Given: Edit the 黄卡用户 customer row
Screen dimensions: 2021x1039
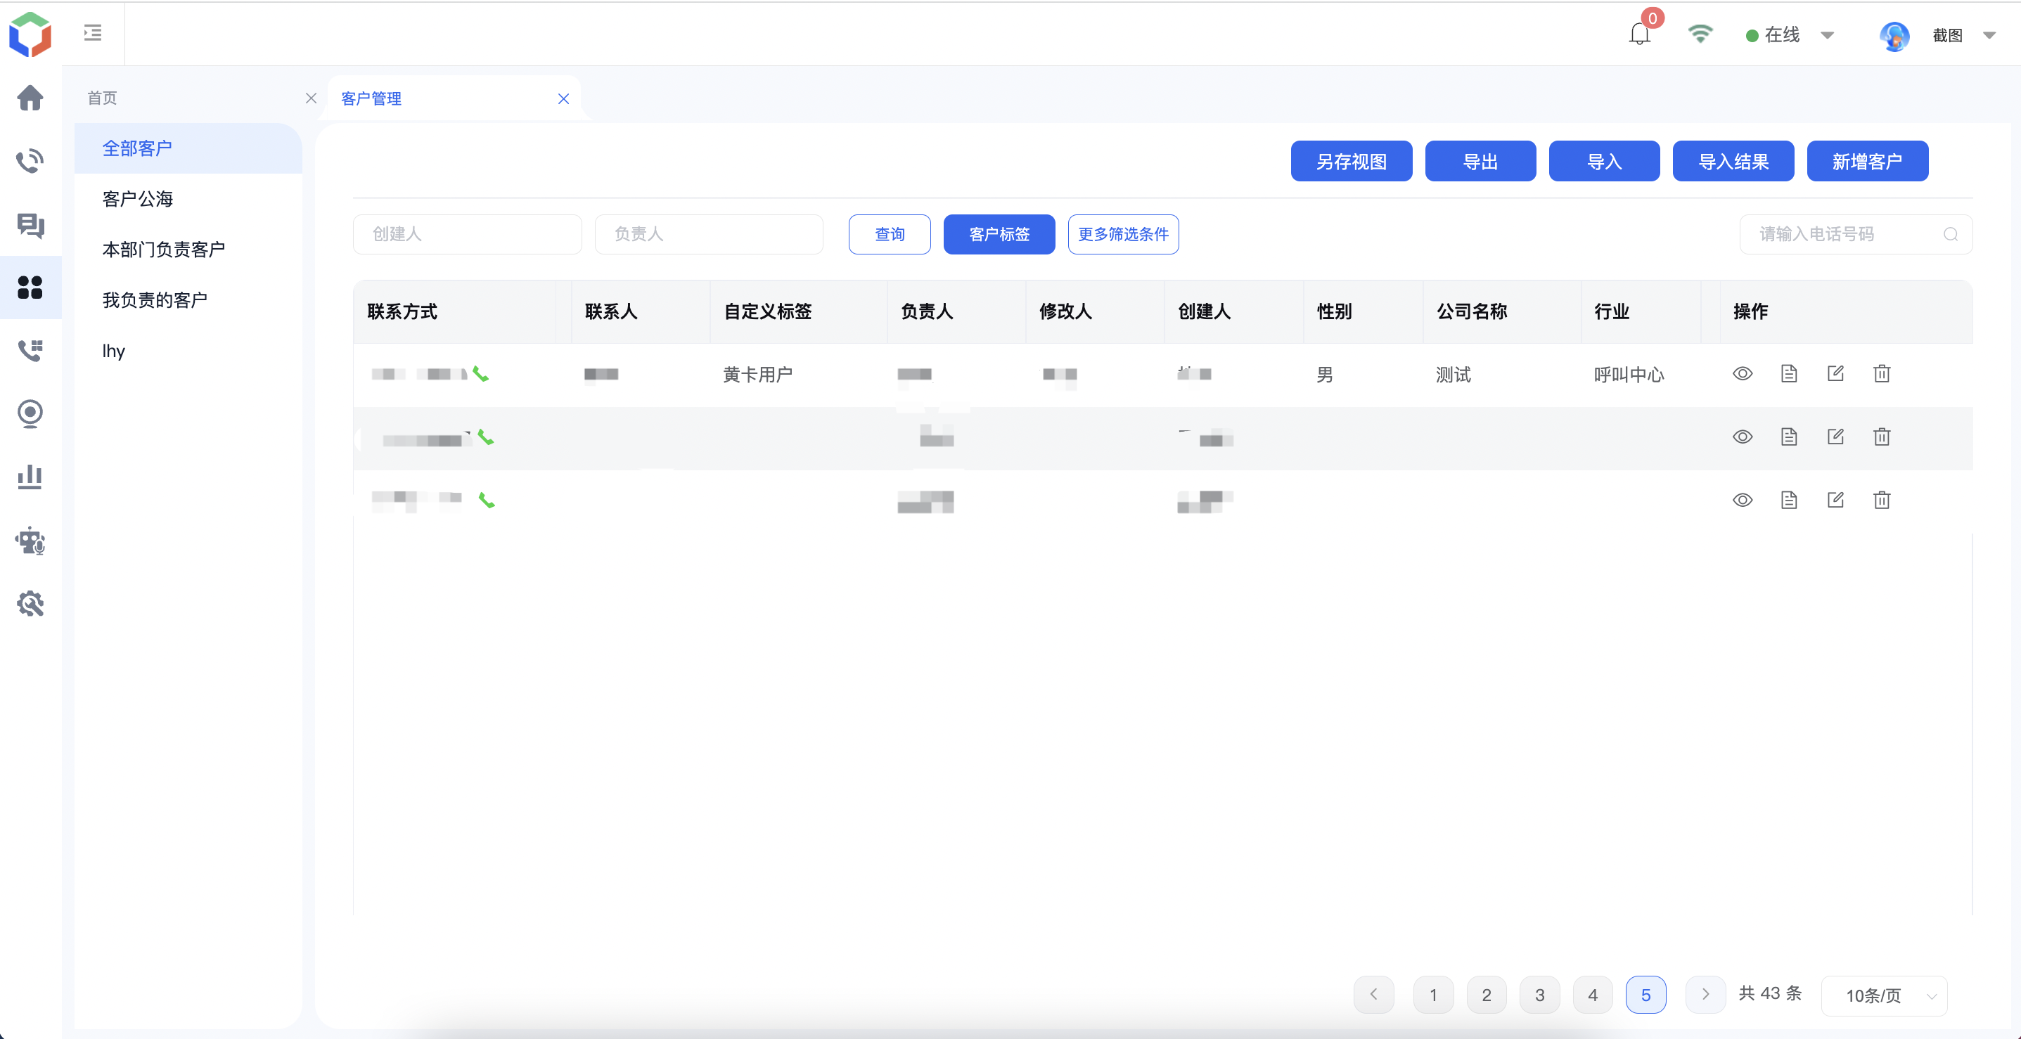Looking at the screenshot, I should 1836,373.
